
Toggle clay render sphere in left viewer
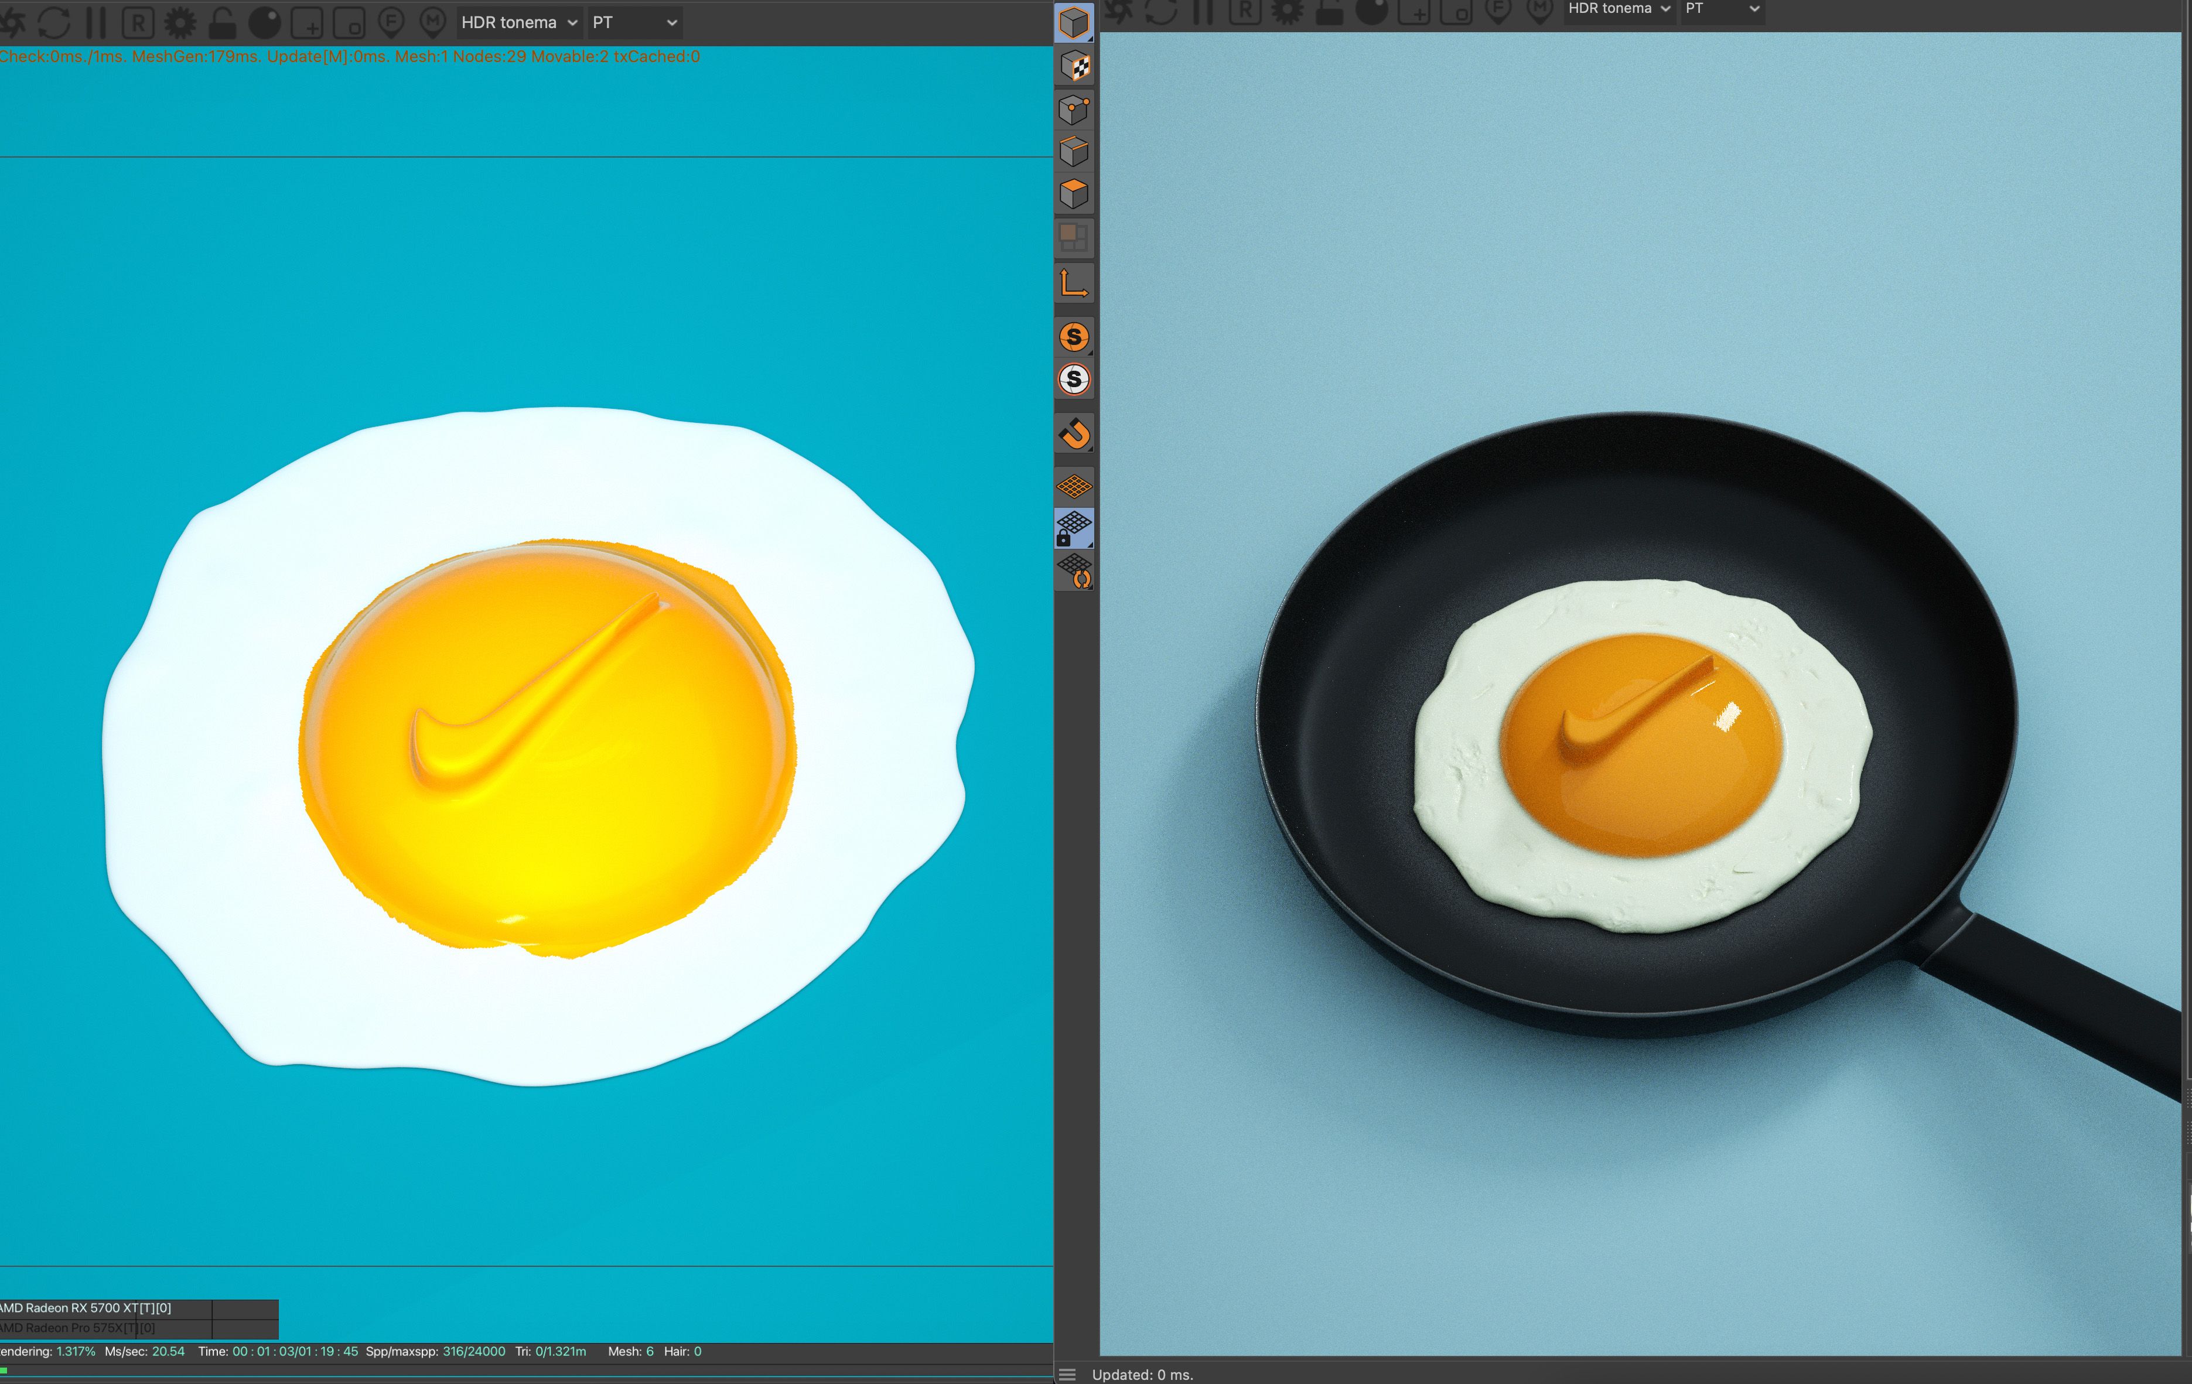coord(265,23)
